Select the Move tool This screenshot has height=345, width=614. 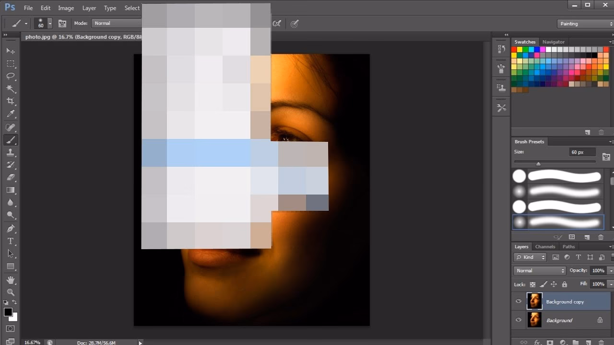pyautogui.click(x=11, y=51)
